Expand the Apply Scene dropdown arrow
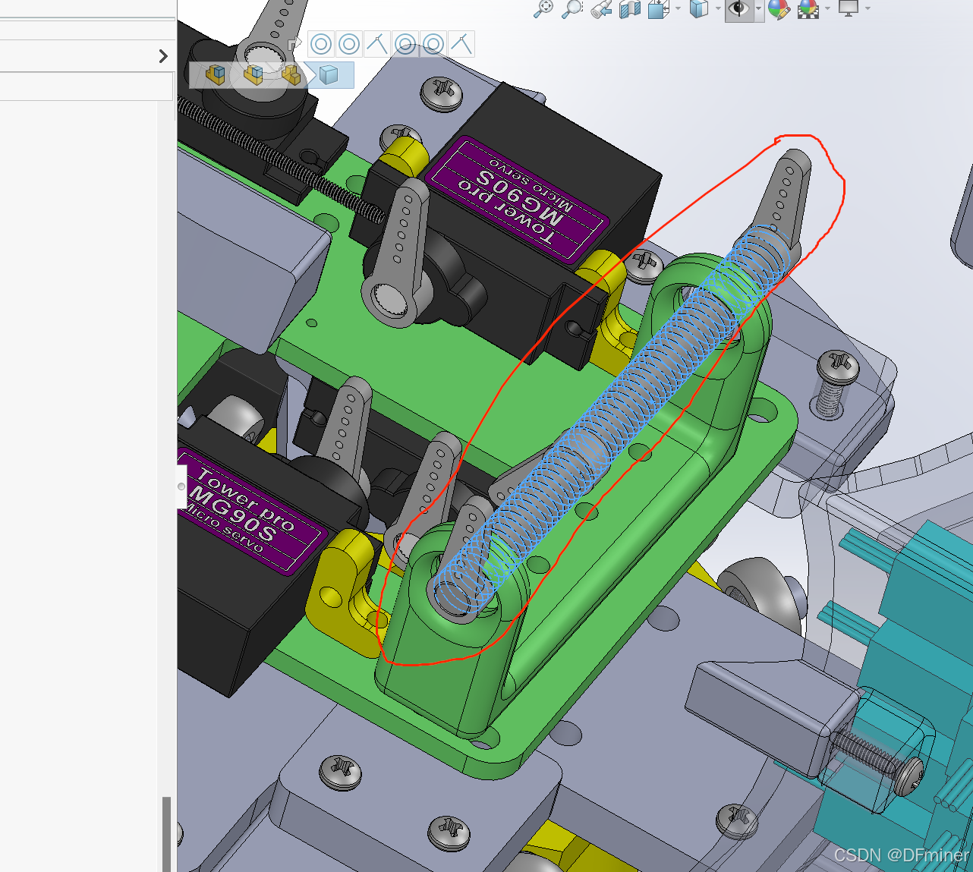 [x=827, y=9]
